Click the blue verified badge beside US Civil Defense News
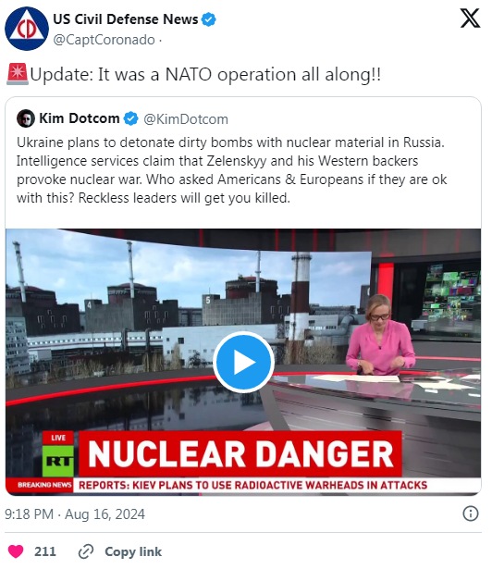 coord(209,19)
